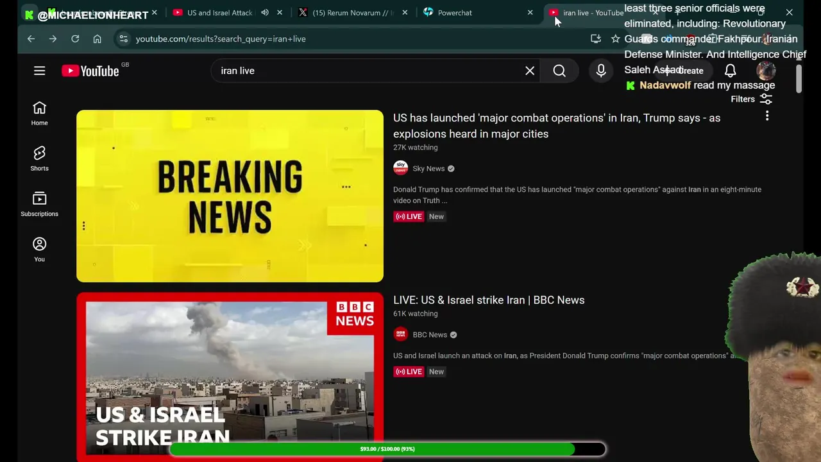Open Shorts in the sidebar
Image resolution: width=821 pixels, height=462 pixels.
click(x=40, y=158)
